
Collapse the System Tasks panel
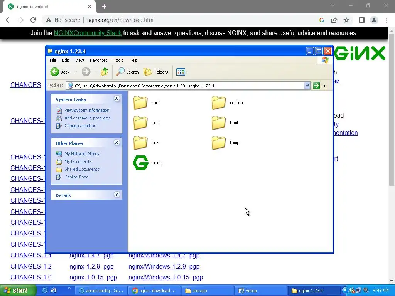point(116,99)
